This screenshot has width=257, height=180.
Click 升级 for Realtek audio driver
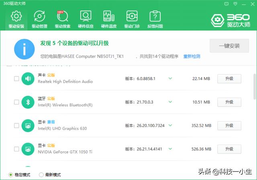tap(229, 79)
